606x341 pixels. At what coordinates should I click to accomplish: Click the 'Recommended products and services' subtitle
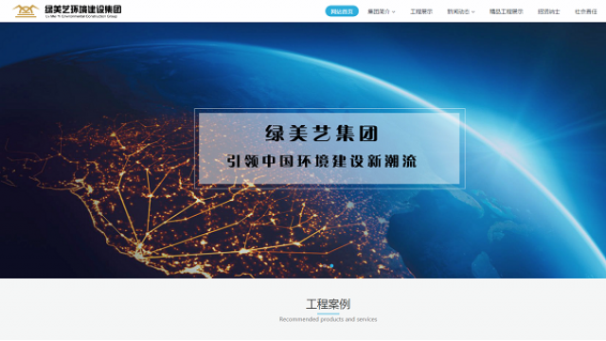[329, 319]
